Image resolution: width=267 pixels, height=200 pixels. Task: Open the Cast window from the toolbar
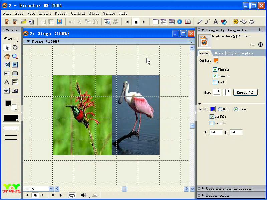click(164, 22)
